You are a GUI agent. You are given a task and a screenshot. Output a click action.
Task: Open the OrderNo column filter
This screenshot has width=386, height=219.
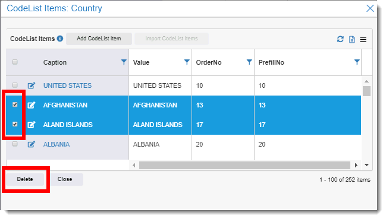pyautogui.click(x=249, y=62)
